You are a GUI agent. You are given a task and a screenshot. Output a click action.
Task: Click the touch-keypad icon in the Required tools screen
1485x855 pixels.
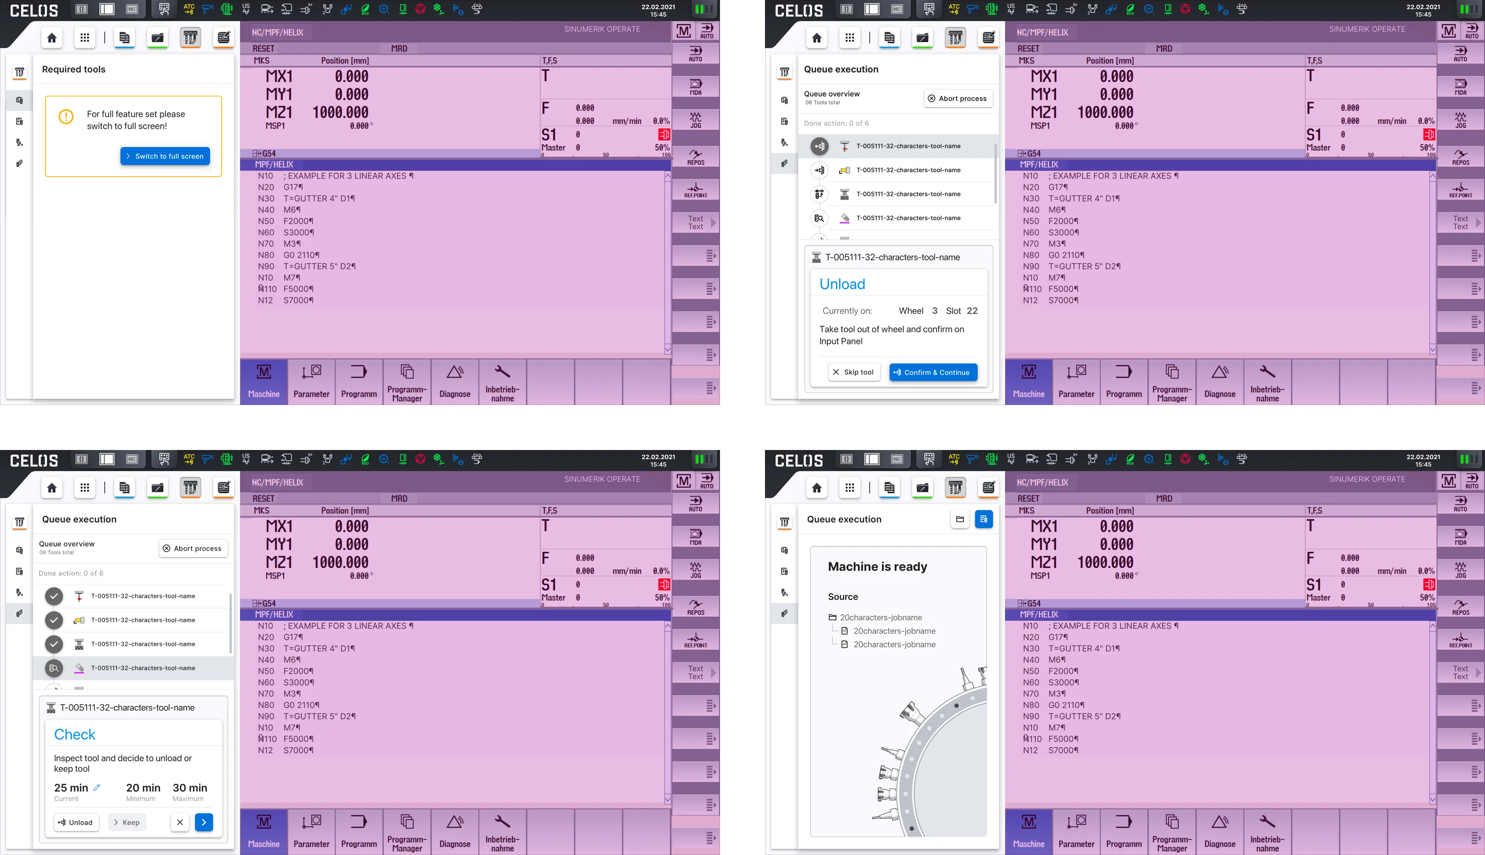(x=164, y=9)
